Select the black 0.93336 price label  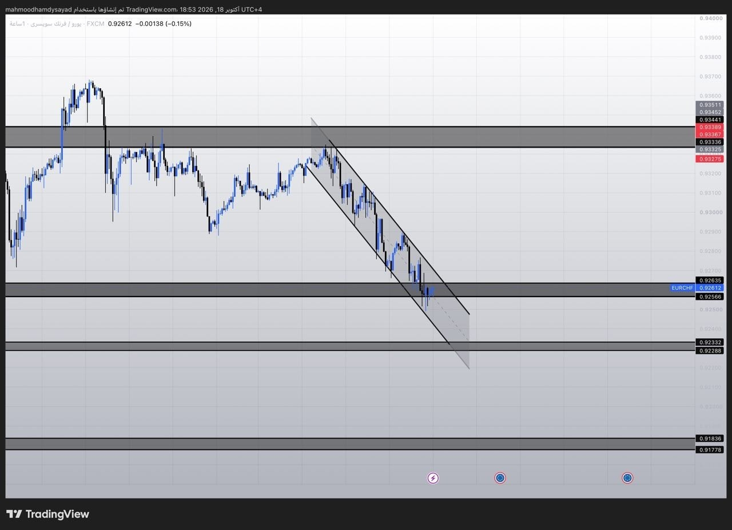tap(710, 142)
